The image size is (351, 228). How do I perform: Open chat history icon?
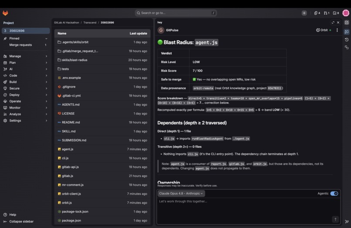click(x=347, y=40)
